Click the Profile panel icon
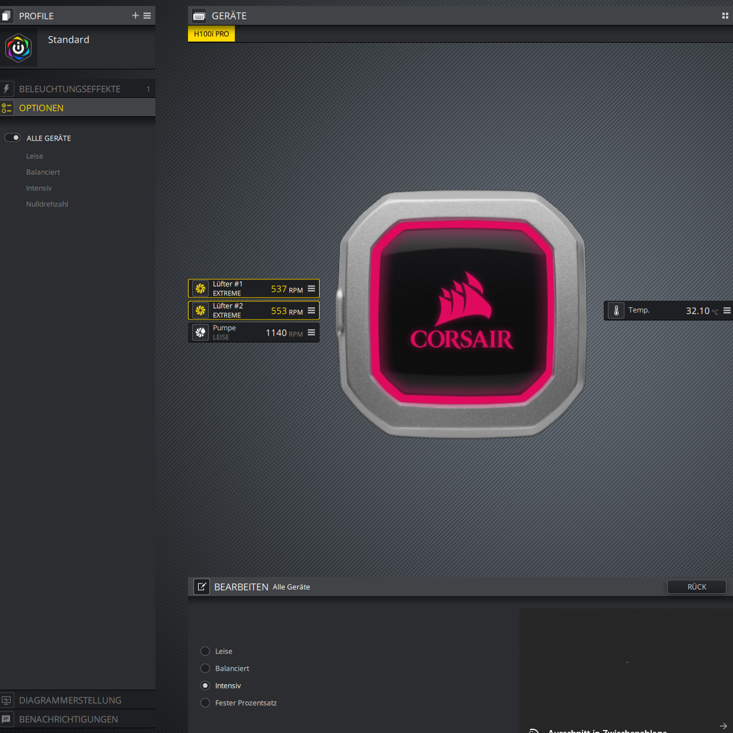 click(6, 16)
